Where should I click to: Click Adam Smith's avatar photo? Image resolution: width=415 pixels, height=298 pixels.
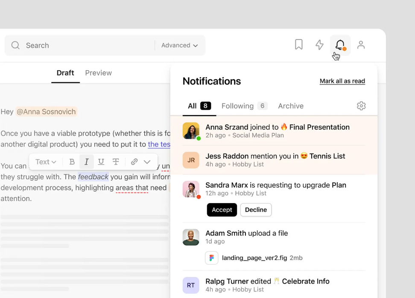pyautogui.click(x=191, y=237)
